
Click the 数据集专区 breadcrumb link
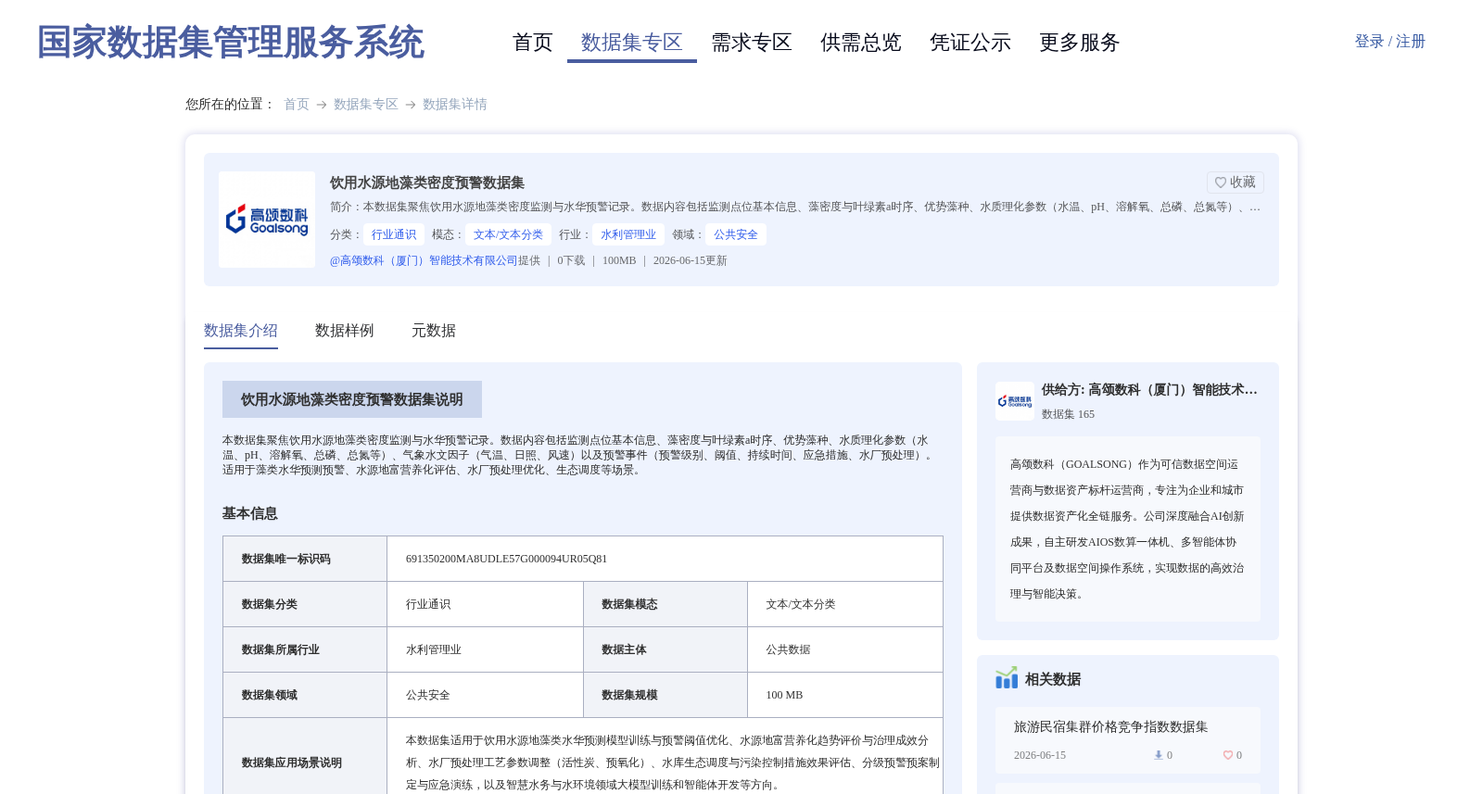pyautogui.click(x=366, y=105)
